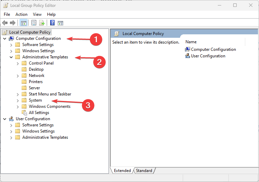Open the Help menu

(51, 14)
